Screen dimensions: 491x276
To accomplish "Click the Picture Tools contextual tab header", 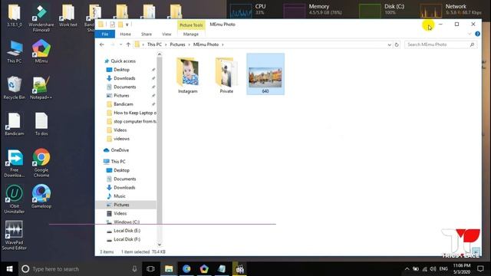I will (191, 25).
